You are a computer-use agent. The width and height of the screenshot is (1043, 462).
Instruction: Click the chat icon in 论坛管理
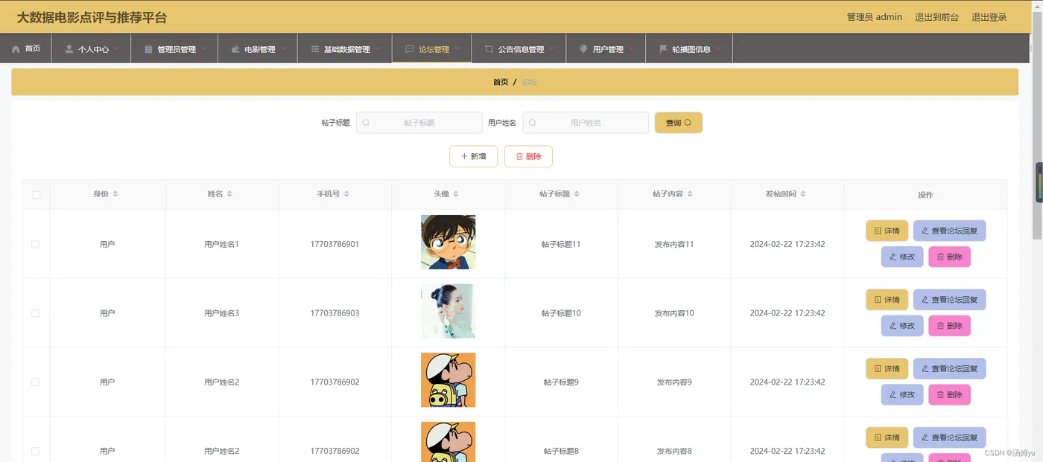click(x=409, y=49)
